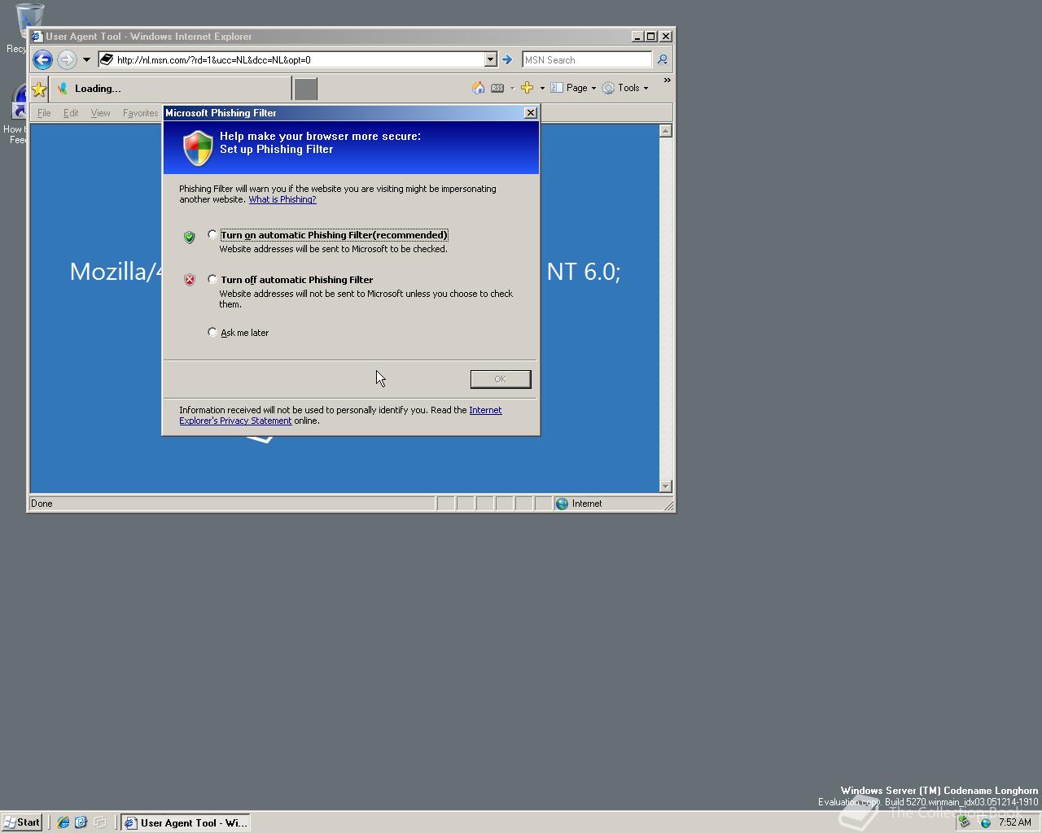Go back with the IE Back arrow
Image resolution: width=1042 pixels, height=833 pixels.
tap(42, 59)
